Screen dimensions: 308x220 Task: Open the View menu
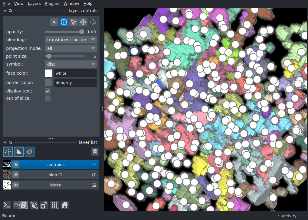click(x=19, y=4)
